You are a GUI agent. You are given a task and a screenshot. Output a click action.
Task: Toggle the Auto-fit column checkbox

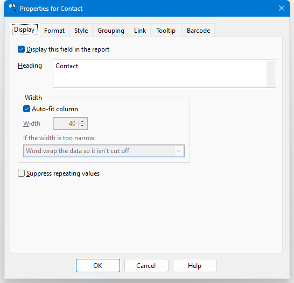tap(26, 109)
